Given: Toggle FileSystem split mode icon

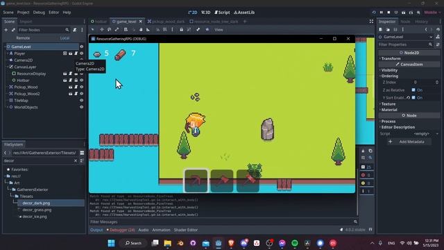Looking at the screenshot, I should [82, 153].
